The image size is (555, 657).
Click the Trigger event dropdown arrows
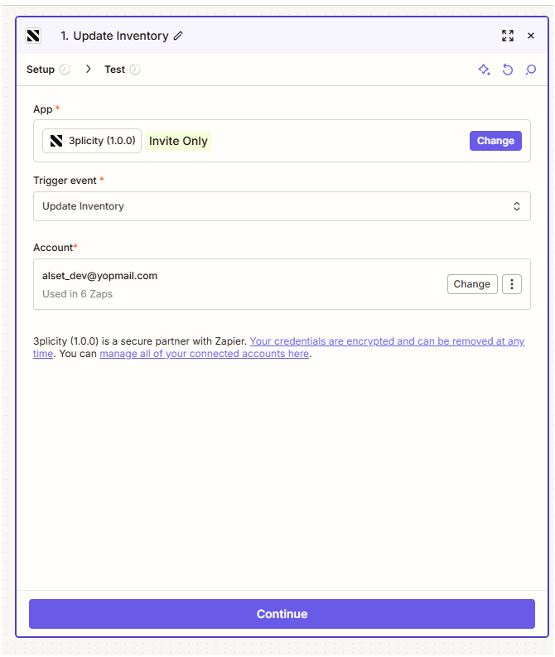coord(517,206)
